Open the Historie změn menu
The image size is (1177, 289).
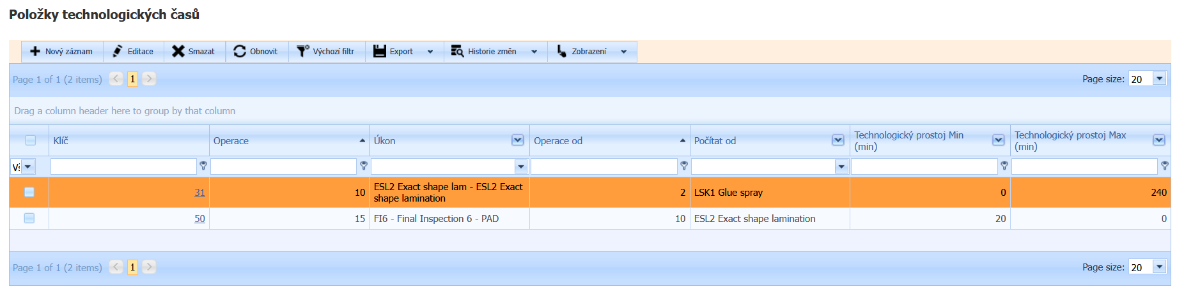(x=492, y=52)
